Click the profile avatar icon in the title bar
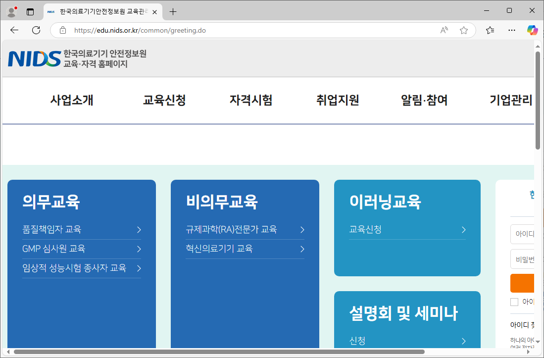Image resolution: width=544 pixels, height=358 pixels. click(11, 11)
